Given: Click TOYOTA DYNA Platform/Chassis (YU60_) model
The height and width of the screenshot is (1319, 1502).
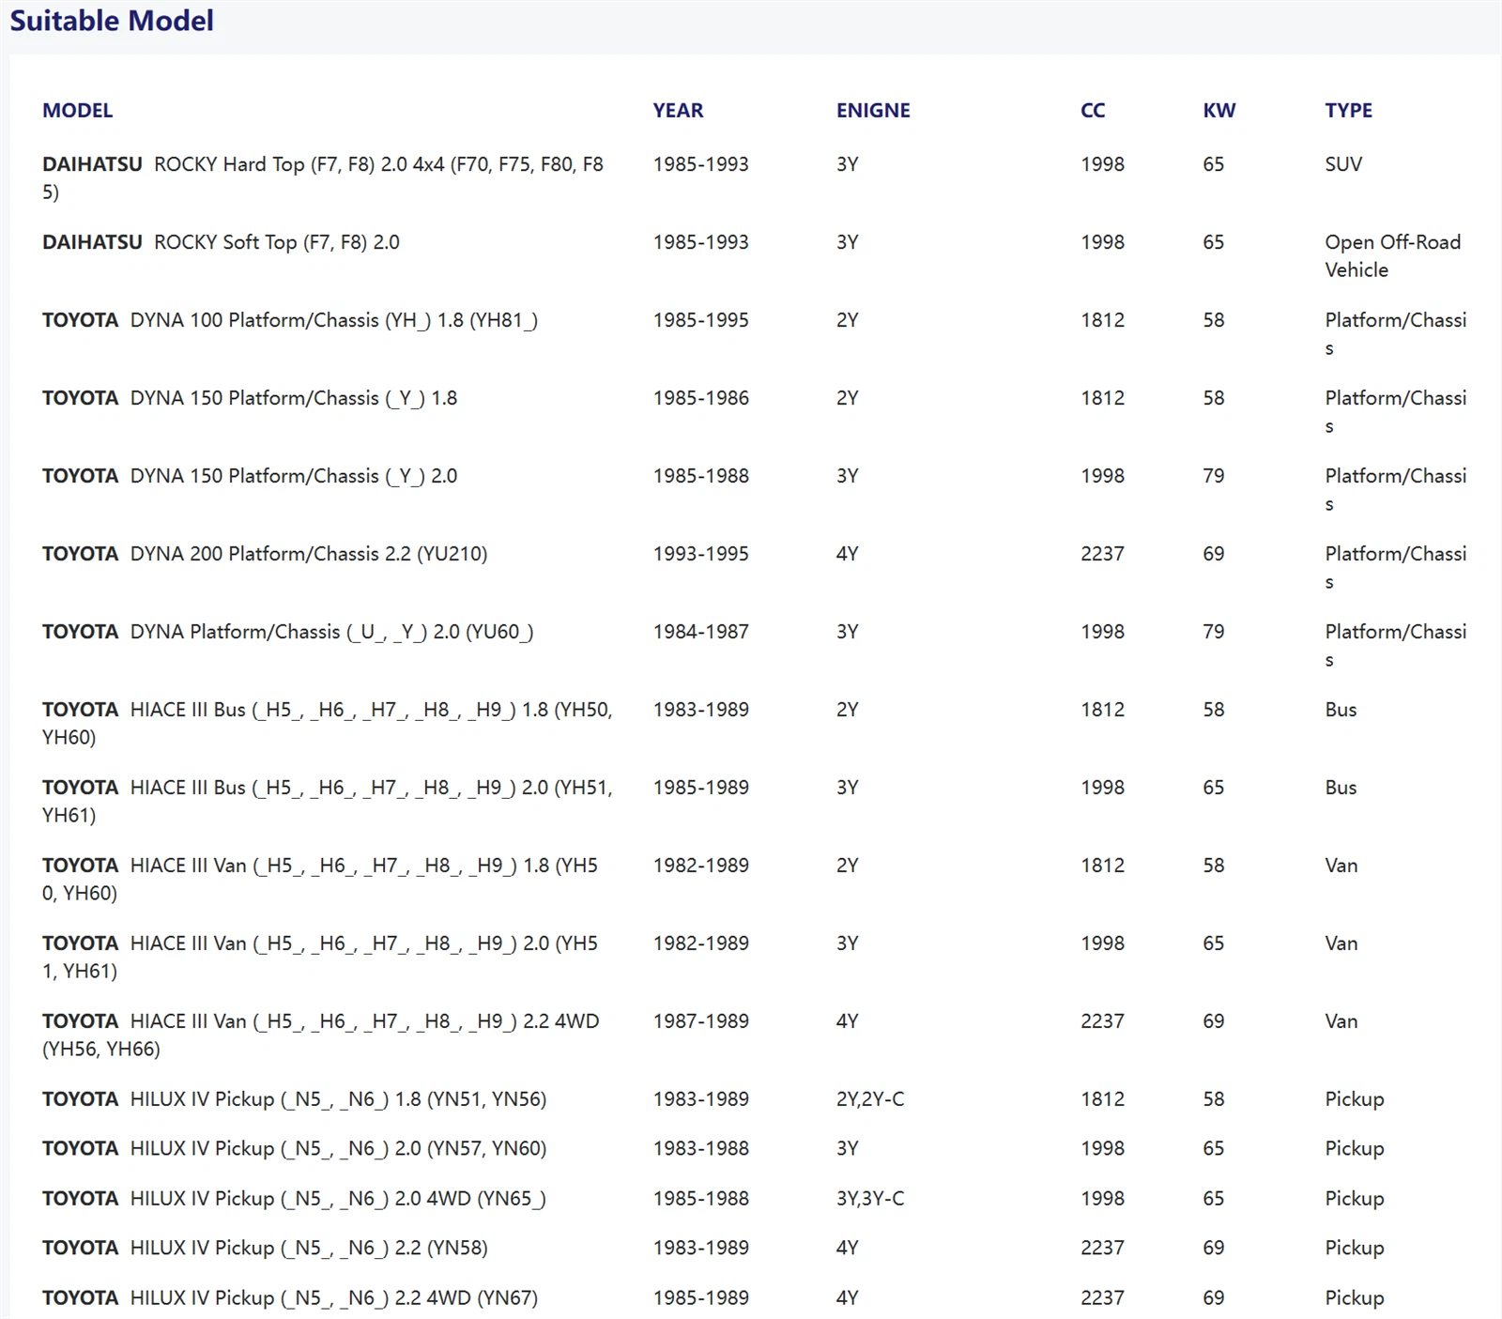Looking at the screenshot, I should coord(288,632).
